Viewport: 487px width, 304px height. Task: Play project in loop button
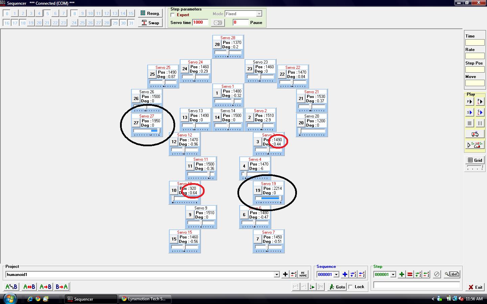480,101
